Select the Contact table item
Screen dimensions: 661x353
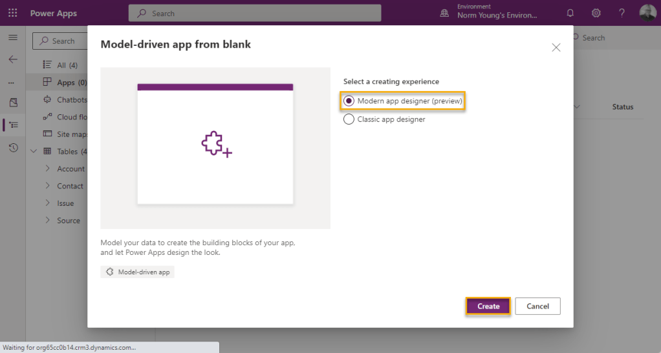click(70, 186)
